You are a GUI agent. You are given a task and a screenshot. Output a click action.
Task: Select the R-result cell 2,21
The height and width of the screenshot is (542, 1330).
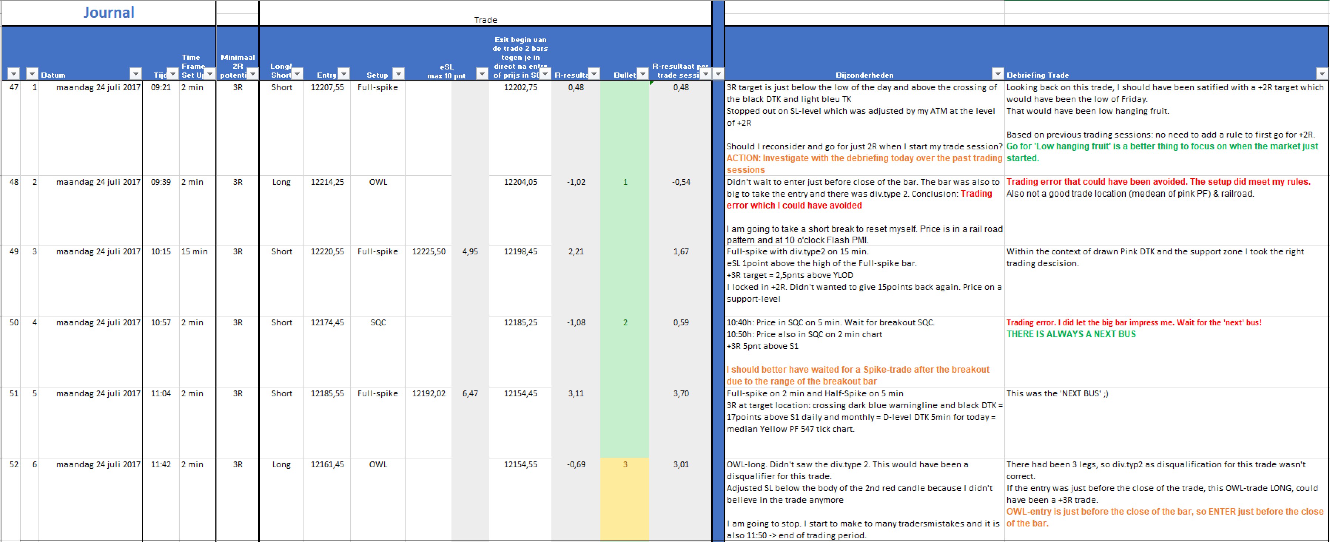576,281
